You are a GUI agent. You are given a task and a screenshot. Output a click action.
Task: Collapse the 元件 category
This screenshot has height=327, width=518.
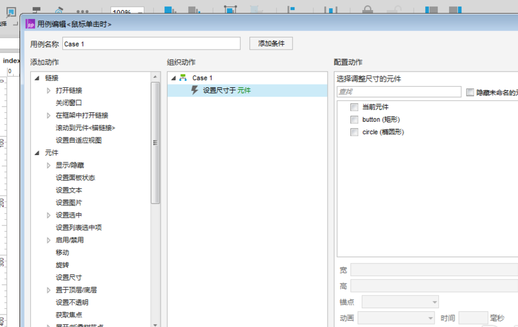pyautogui.click(x=37, y=153)
